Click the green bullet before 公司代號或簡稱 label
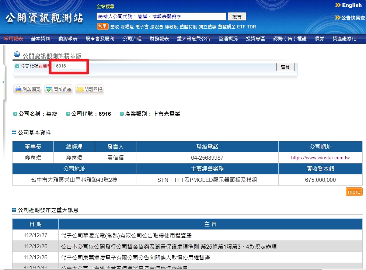Image resolution: width=366 pixels, height=270 pixels. click(17, 66)
